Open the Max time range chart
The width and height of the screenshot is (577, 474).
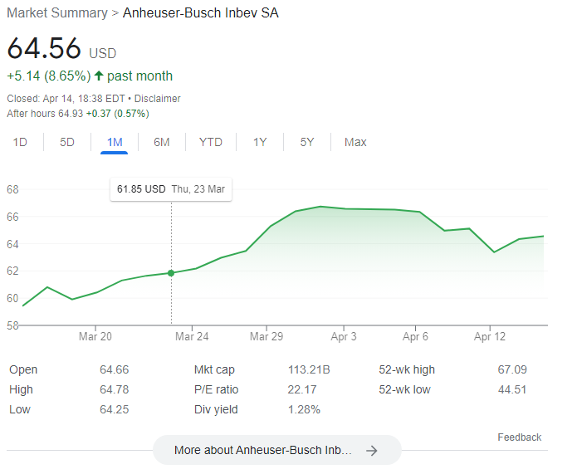pos(355,142)
